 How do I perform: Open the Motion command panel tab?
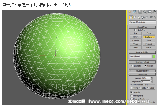pos(145,12)
